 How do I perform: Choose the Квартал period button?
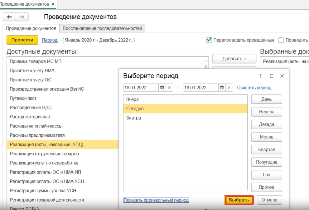(x=267, y=150)
